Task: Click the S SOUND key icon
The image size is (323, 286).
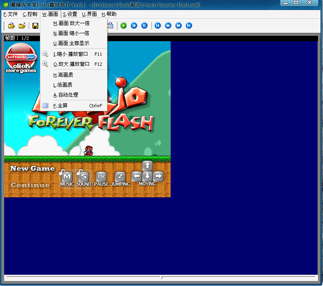Action: click(x=84, y=177)
